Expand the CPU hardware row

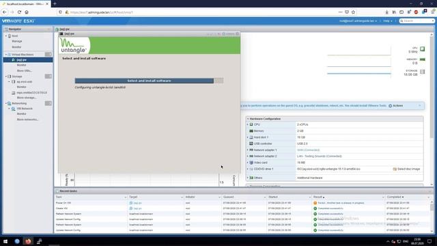[x=247, y=124]
